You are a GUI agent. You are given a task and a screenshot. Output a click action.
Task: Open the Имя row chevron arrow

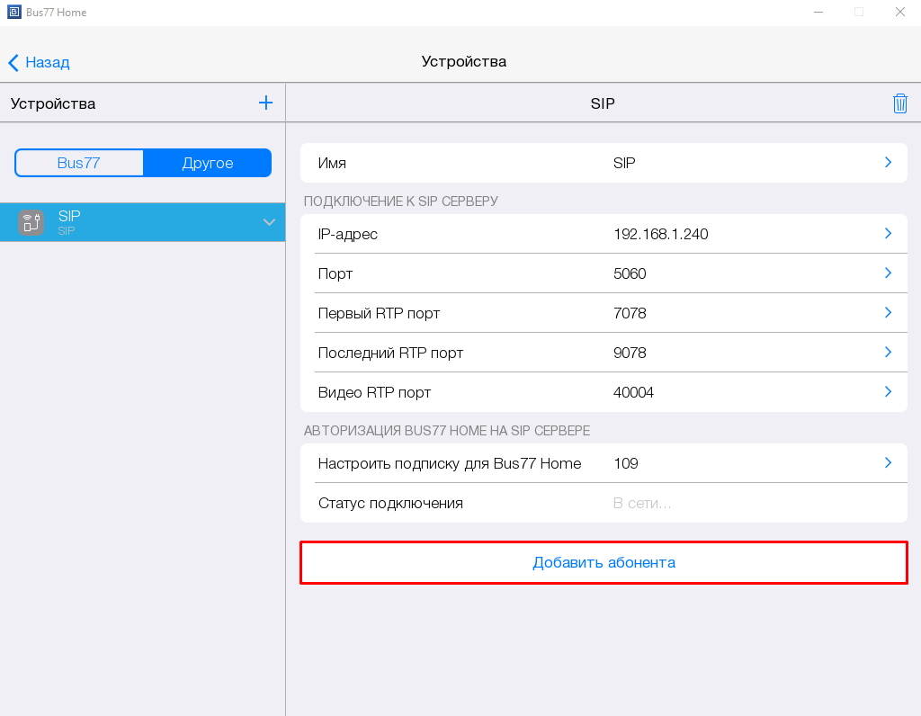coord(888,163)
